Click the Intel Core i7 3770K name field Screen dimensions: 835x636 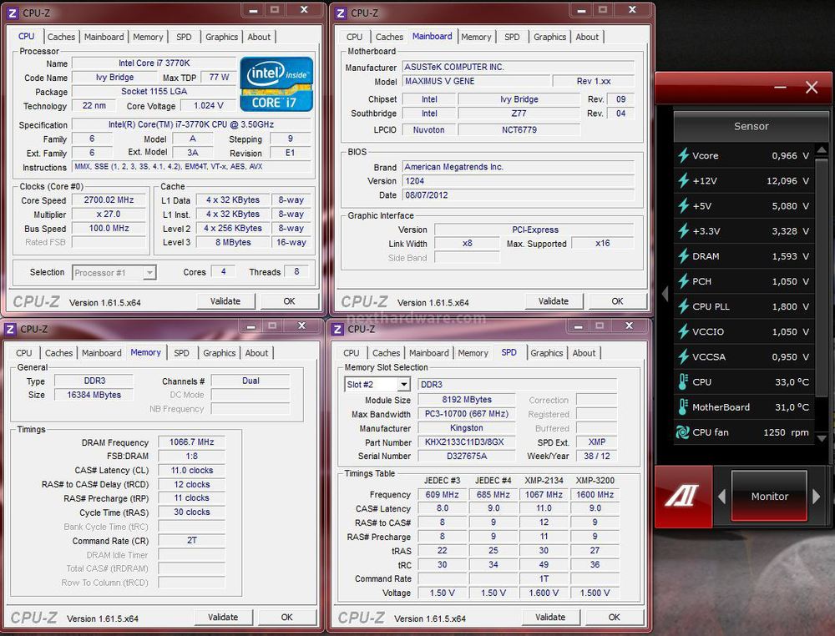(154, 63)
